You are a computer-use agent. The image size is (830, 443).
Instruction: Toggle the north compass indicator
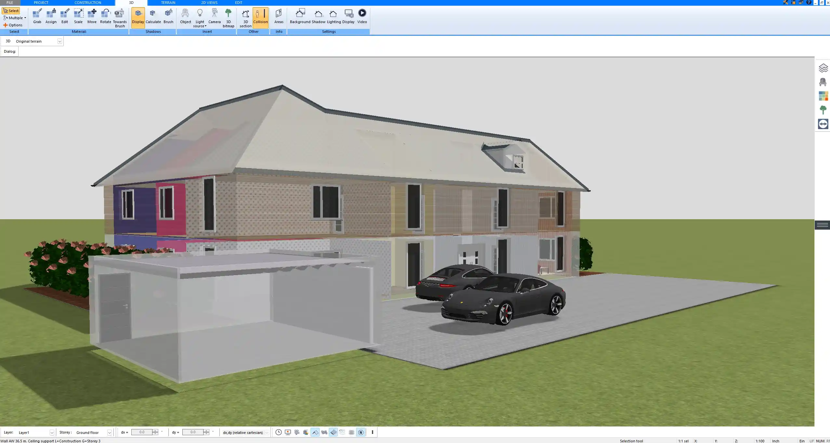pos(361,432)
